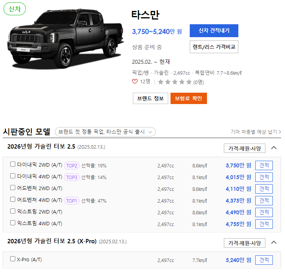Check 다이내믹 2WD (A/T) trim
The height and width of the screenshot is (273, 285).
click(13, 164)
